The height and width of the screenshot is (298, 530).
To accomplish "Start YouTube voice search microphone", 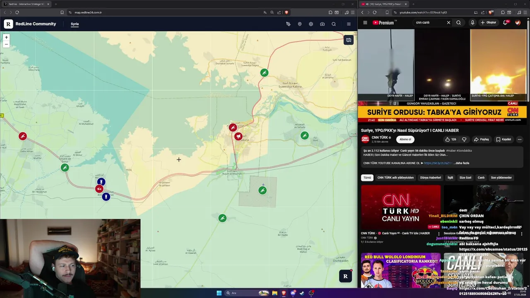I will (472, 23).
